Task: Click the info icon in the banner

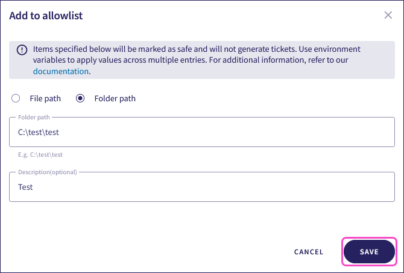Action: [x=22, y=50]
